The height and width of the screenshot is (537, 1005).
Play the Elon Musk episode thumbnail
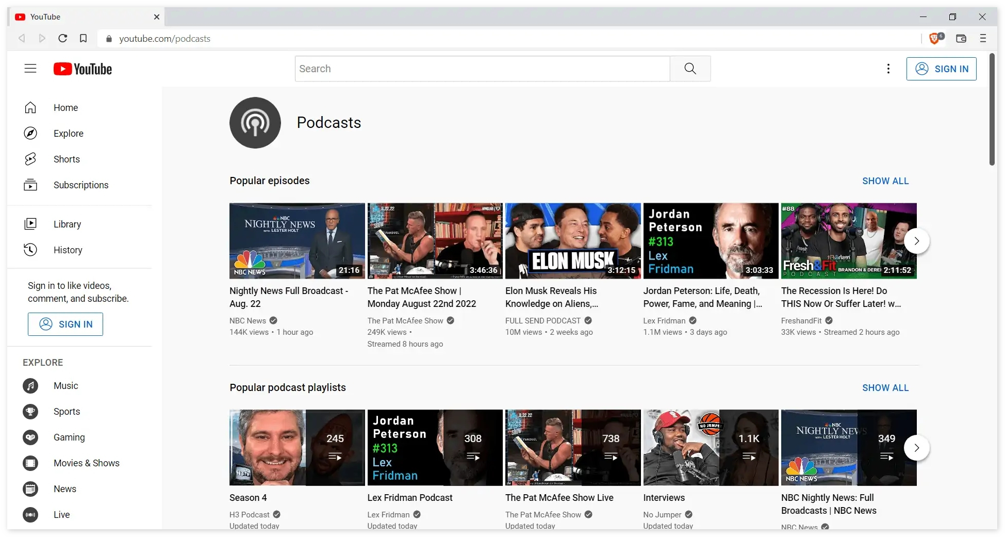572,241
